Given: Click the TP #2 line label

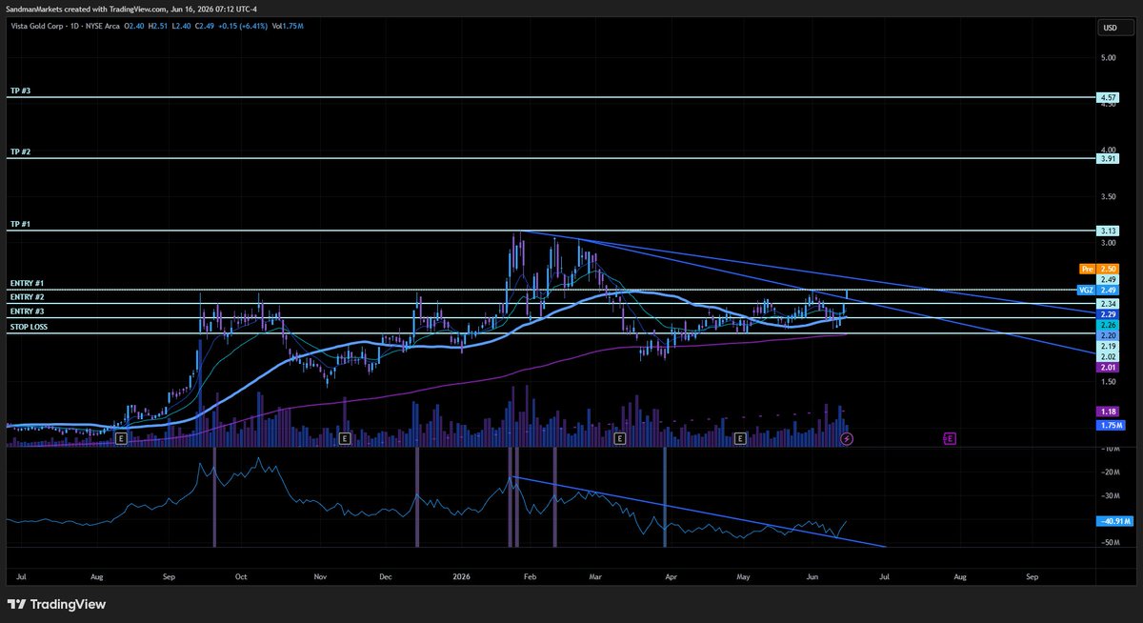Looking at the screenshot, I should click(21, 151).
